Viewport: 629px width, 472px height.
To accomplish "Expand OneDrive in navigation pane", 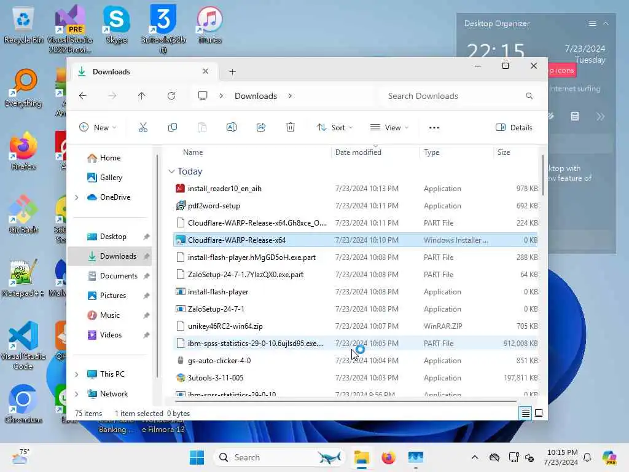I will click(x=76, y=197).
